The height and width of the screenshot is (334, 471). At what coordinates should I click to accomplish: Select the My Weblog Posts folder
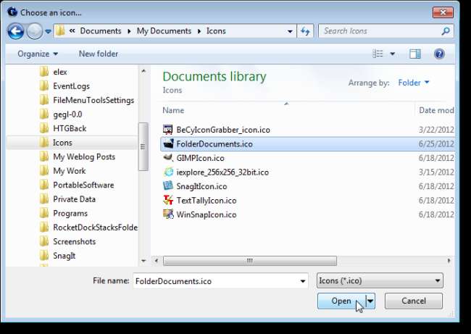coord(84,156)
